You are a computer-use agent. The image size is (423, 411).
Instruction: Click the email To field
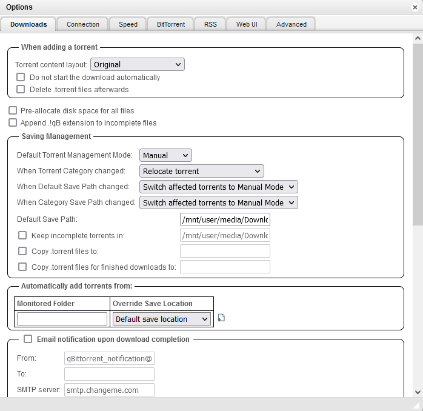tap(109, 374)
